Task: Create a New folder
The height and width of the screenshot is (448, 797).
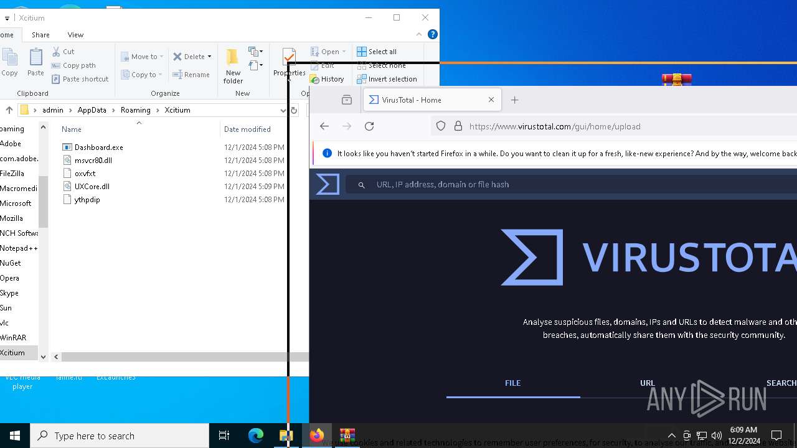Action: (233, 66)
